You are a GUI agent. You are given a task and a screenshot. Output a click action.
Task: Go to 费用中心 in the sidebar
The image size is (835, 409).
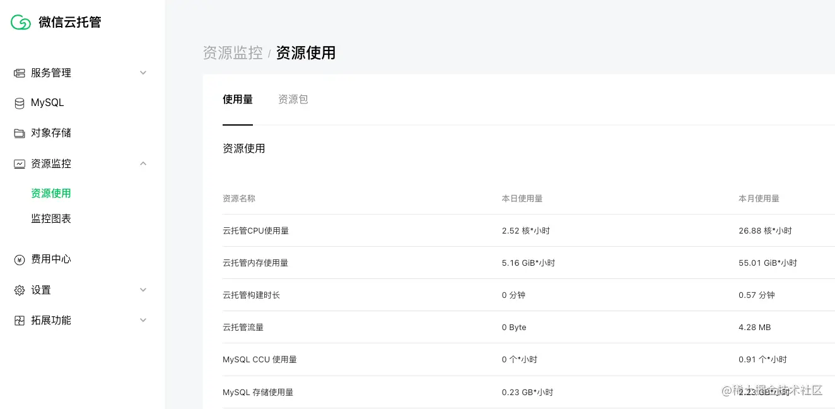coord(51,259)
